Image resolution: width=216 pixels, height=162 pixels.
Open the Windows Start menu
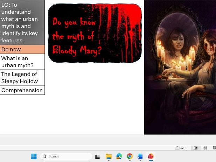tap(34, 156)
